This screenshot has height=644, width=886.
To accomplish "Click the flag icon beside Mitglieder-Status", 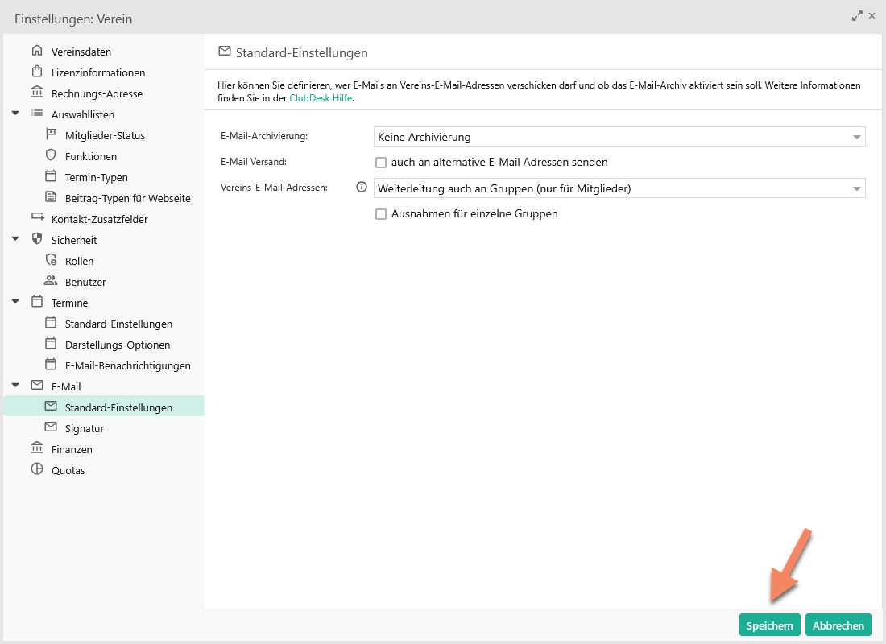I will (x=51, y=134).
